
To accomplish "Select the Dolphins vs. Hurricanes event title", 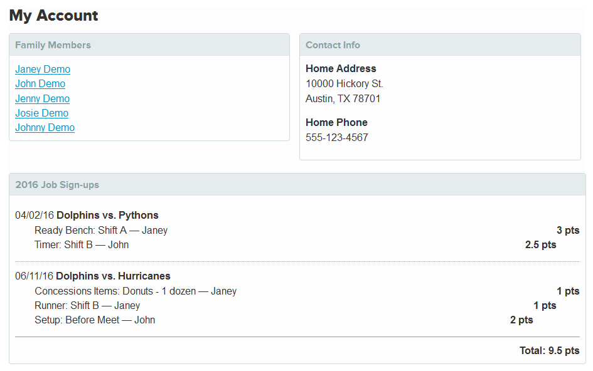I will [x=113, y=276].
